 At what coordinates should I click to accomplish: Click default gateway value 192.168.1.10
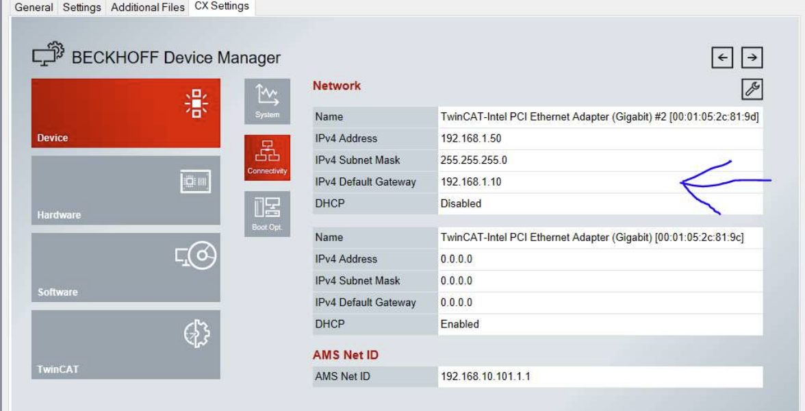pos(471,182)
